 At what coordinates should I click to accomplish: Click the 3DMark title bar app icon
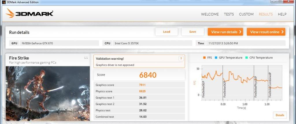[3, 2]
